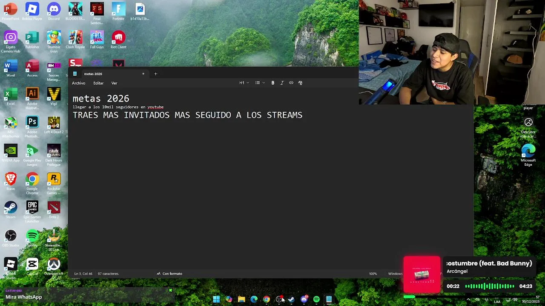Open the Steam desktop shortcut

click(x=11, y=210)
